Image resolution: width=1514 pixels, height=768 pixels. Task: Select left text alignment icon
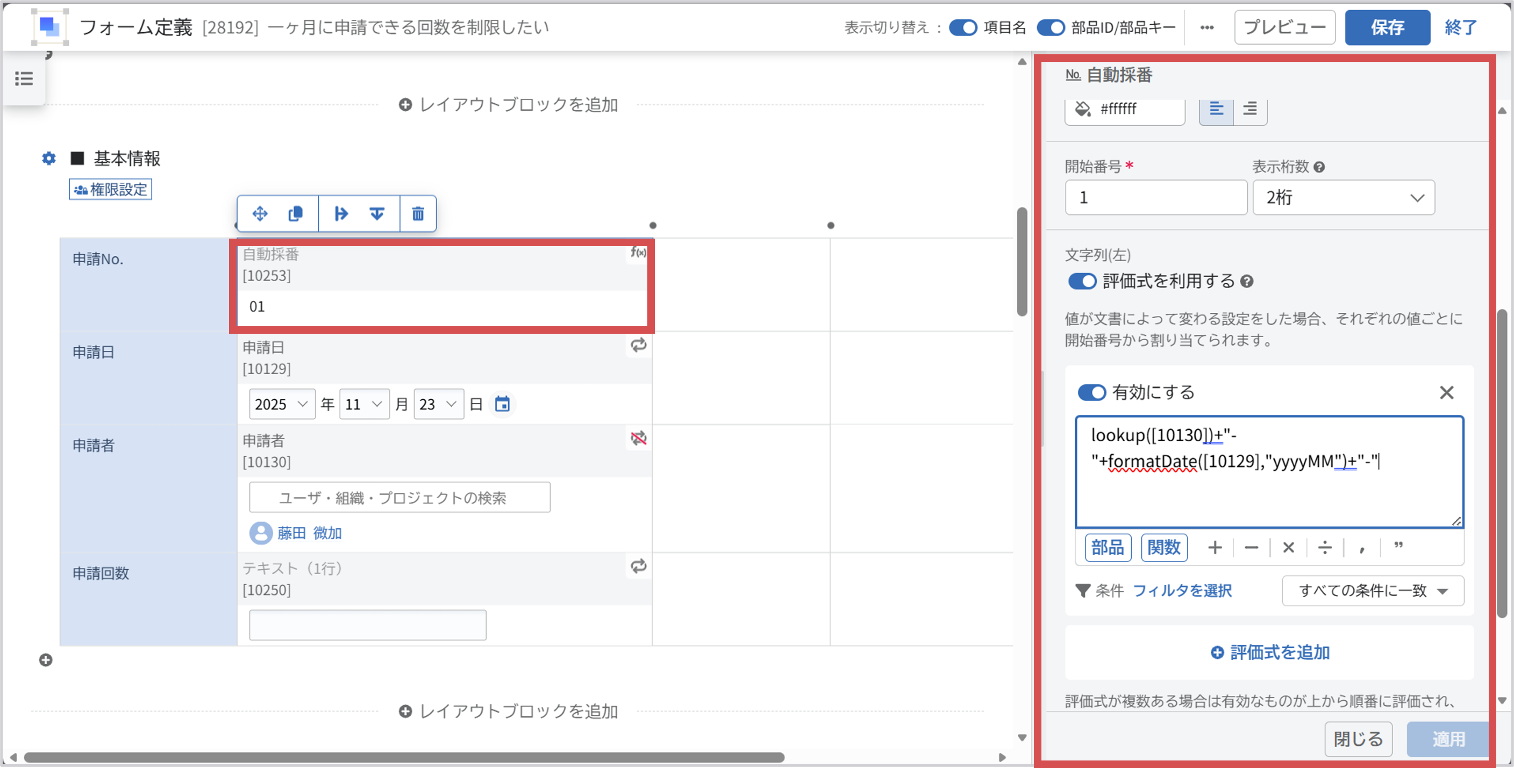[x=1217, y=109]
